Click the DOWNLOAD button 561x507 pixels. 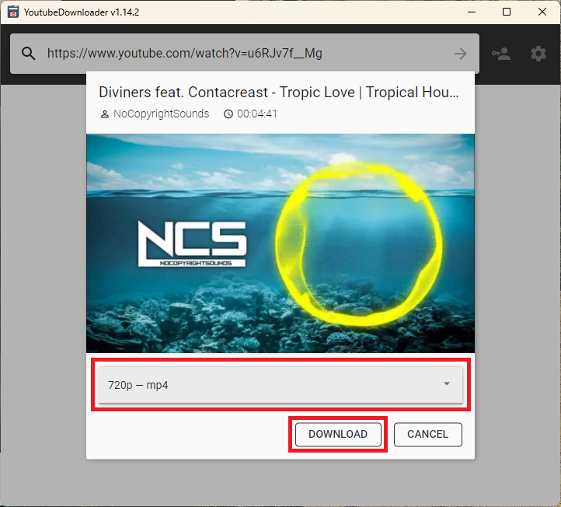coord(338,435)
